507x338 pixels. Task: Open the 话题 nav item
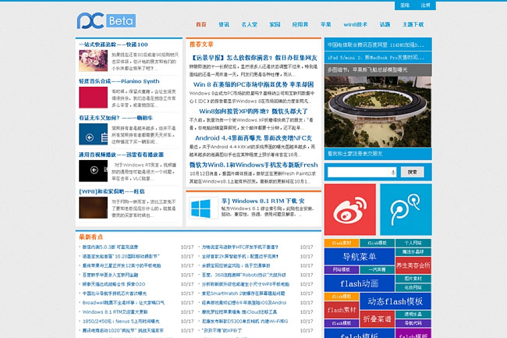coord(385,24)
